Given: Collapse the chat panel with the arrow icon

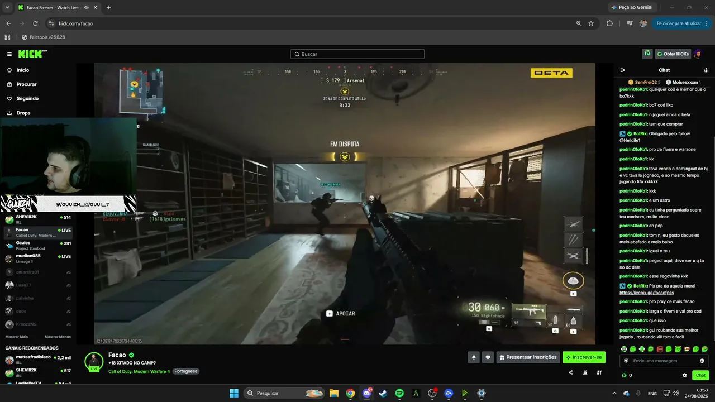Looking at the screenshot, I should pyautogui.click(x=623, y=70).
